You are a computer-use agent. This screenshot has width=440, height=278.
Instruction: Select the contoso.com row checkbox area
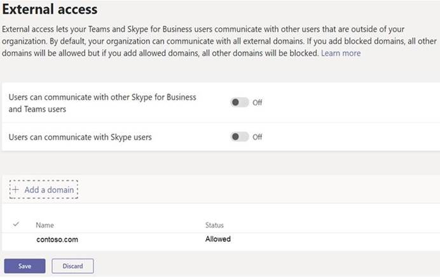coord(16,240)
